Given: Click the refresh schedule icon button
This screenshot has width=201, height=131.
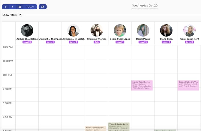Looking at the screenshot, I should (x=43, y=7).
